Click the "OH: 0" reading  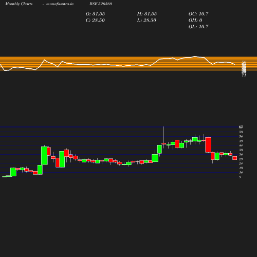[195, 21]
